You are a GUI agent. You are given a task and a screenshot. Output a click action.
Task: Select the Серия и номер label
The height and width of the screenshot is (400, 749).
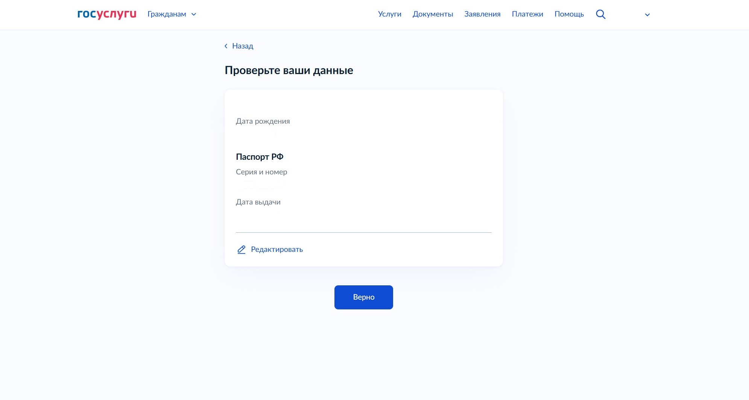(x=261, y=172)
